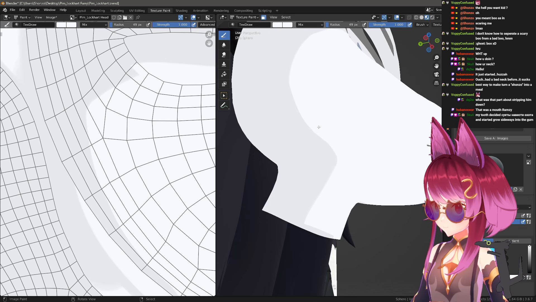
Task: Toggle X-ray in 3D viewport header
Action: [x=409, y=17]
